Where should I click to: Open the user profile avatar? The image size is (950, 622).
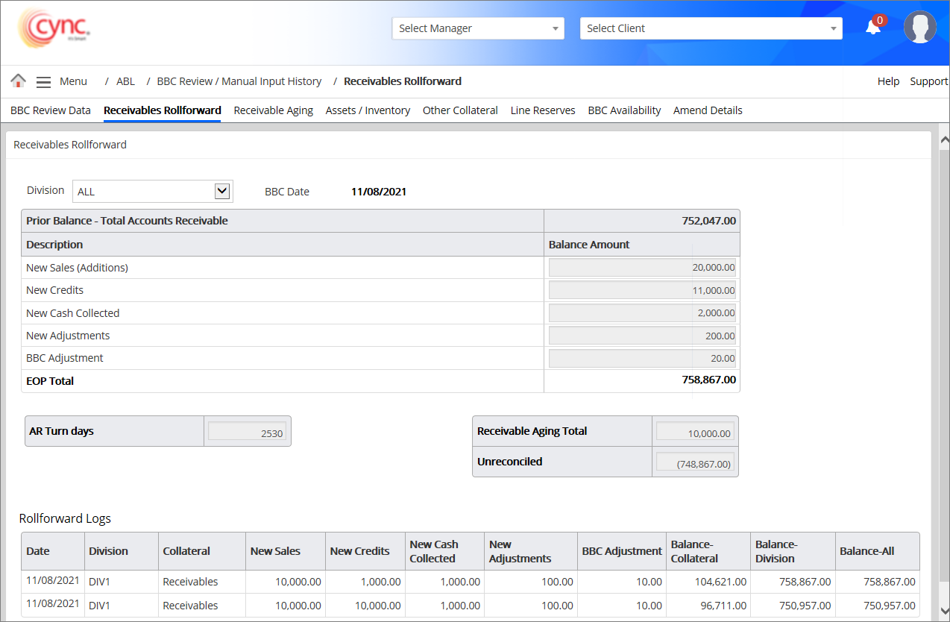click(919, 28)
